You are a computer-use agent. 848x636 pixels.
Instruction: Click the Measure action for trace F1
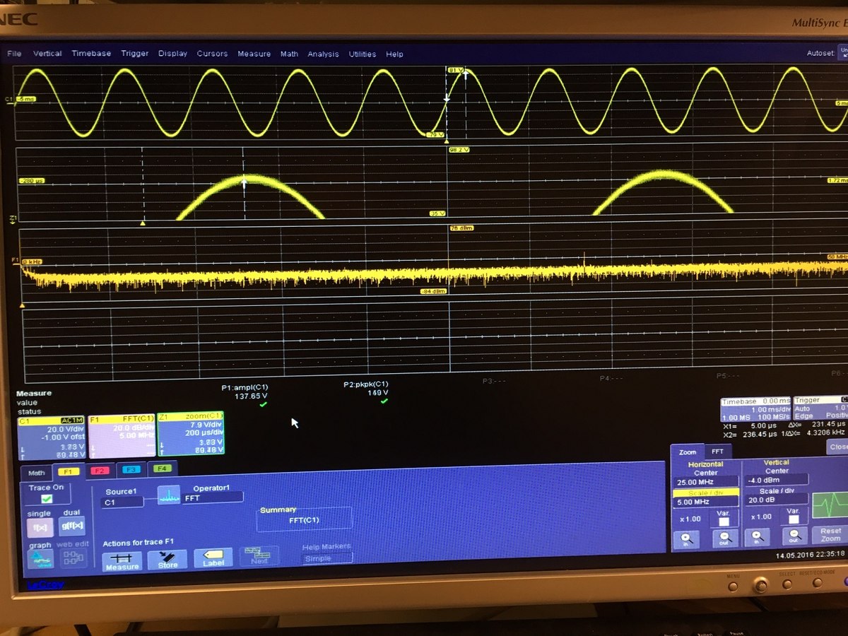click(x=122, y=561)
